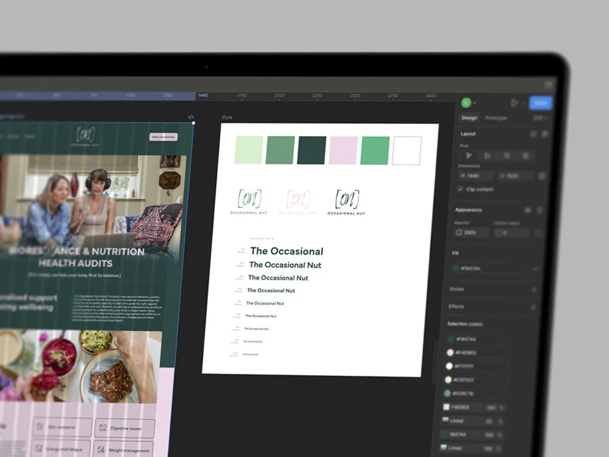Toggle the Clip content checkbox

click(x=460, y=189)
